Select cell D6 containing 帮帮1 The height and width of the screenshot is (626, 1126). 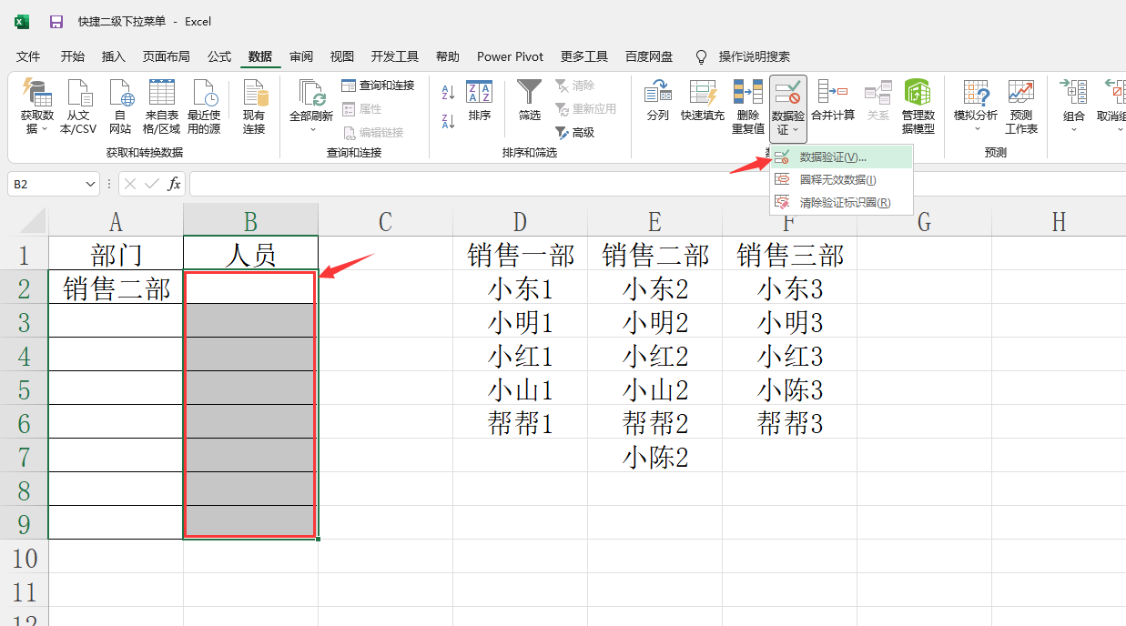click(520, 423)
